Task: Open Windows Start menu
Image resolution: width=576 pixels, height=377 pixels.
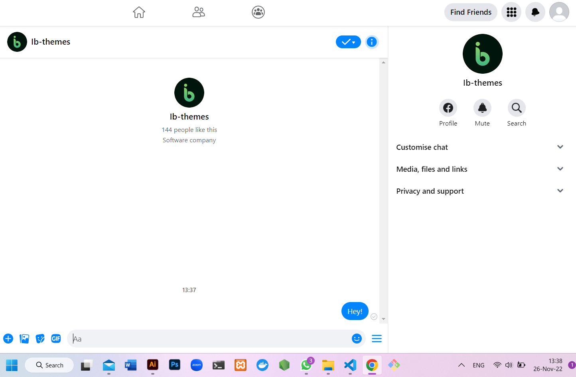Action: [12, 365]
